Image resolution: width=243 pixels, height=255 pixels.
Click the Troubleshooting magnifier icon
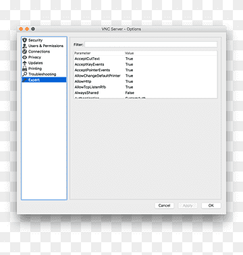coord(24,74)
